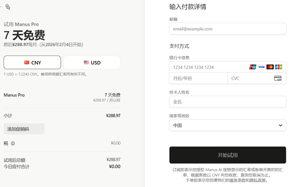
Task: Select CNY currency option
Action: point(32,63)
